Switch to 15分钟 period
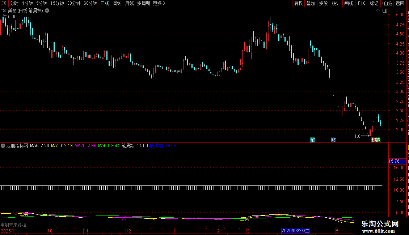This screenshot has width=409, height=235. [x=57, y=3]
